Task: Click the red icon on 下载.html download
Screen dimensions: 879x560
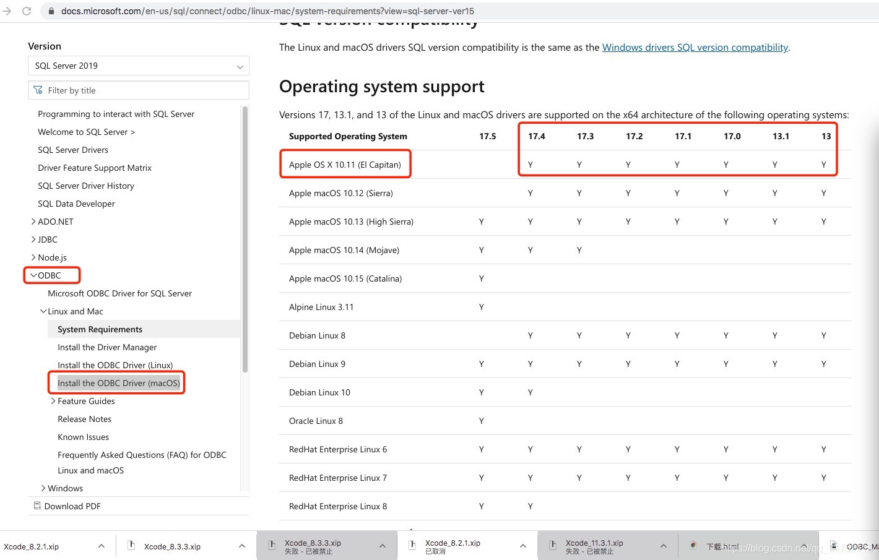Action: (693, 545)
